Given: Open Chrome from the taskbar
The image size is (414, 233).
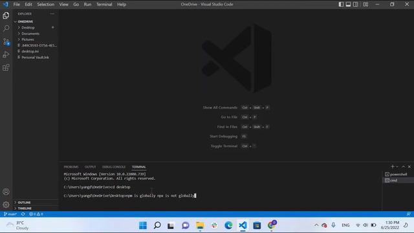Looking at the screenshot, I should (x=272, y=225).
